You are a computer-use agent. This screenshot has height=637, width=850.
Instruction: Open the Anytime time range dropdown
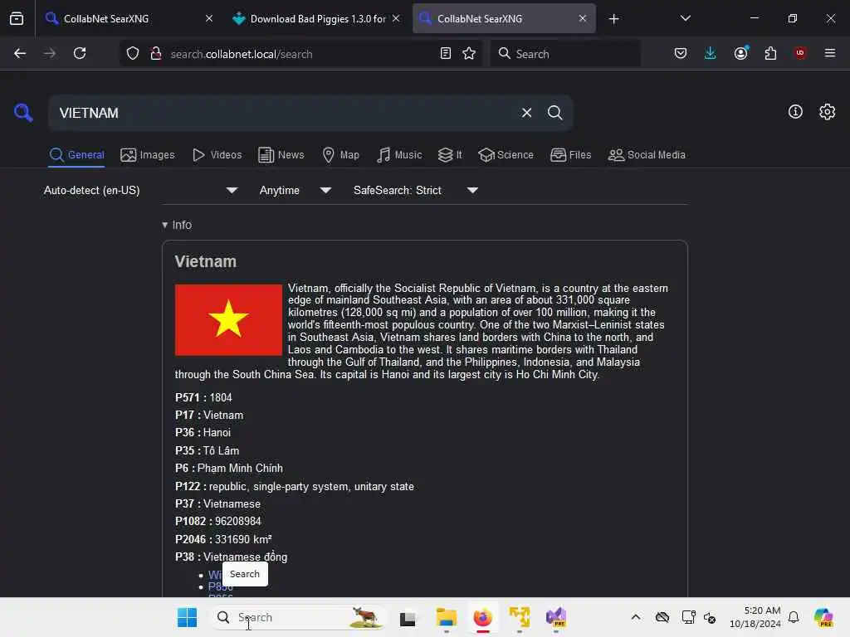[296, 190]
